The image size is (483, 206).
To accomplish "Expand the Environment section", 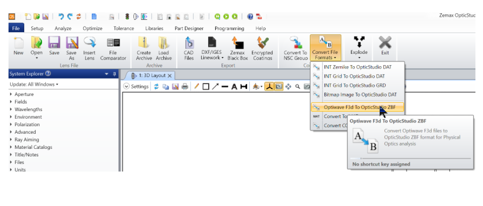I will [x=11, y=117].
